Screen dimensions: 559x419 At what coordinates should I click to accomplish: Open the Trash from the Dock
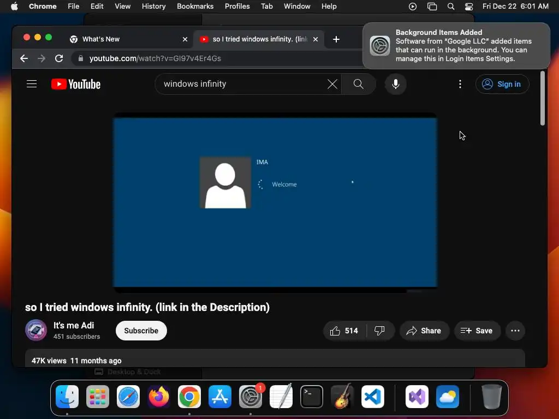coord(492,397)
